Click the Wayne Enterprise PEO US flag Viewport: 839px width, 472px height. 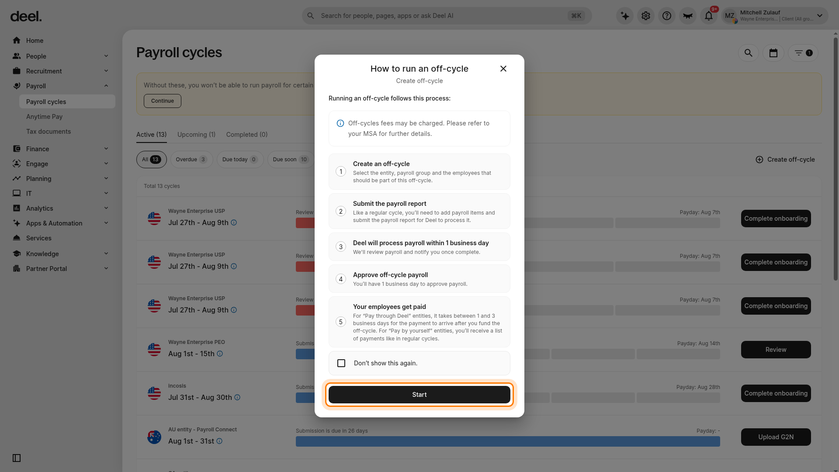(154, 350)
